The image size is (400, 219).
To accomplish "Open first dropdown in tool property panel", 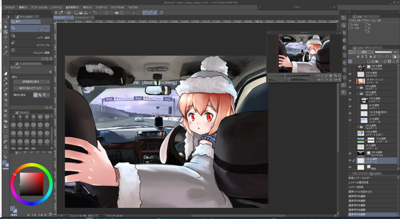I will [x=31, y=82].
